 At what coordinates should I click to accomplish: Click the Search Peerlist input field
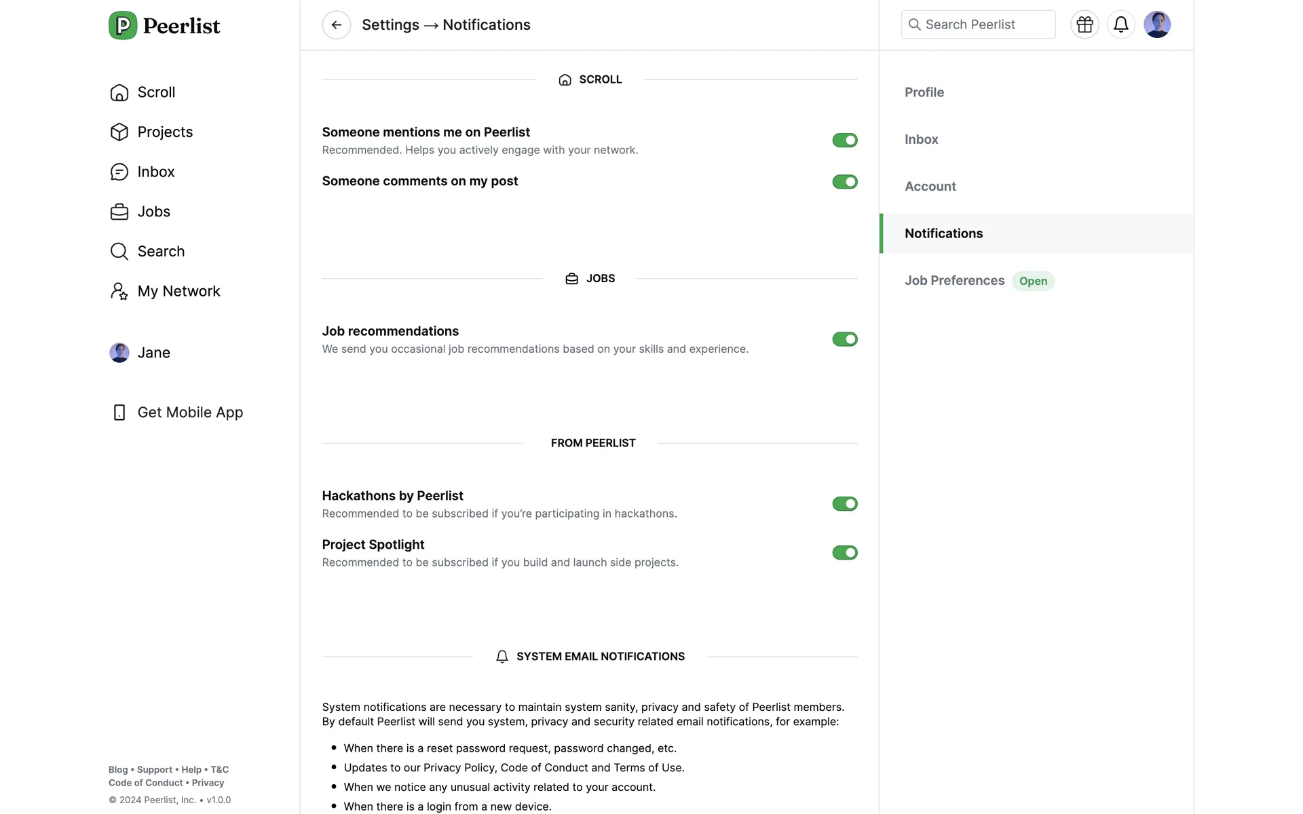[x=977, y=25]
